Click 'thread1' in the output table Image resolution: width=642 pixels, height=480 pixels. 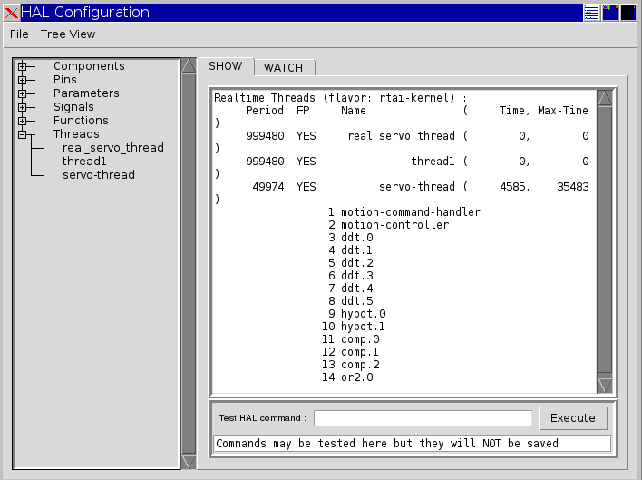(433, 162)
